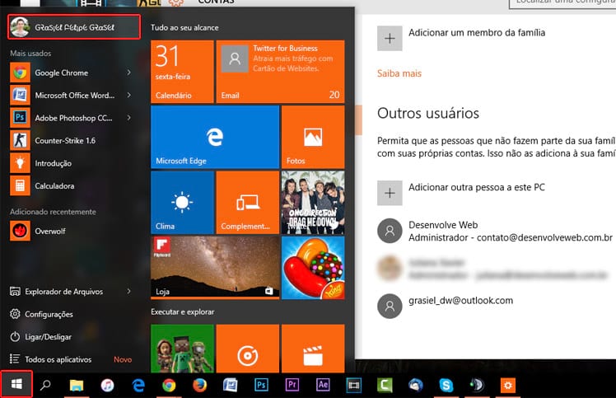Click the Outros usuários heading
This screenshot has width=616, height=398.
tap(428, 113)
